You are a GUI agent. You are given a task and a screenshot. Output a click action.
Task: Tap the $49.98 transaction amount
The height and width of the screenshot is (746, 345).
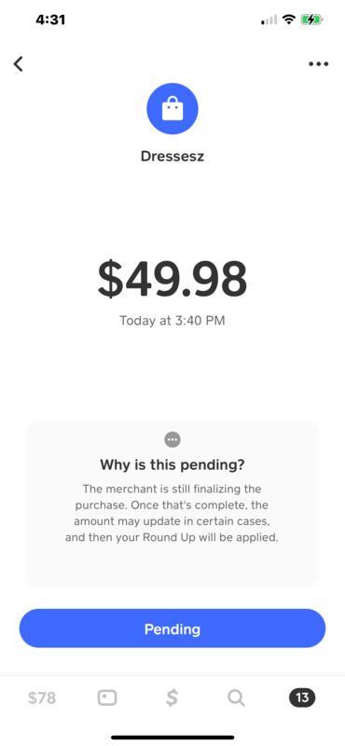pyautogui.click(x=172, y=279)
